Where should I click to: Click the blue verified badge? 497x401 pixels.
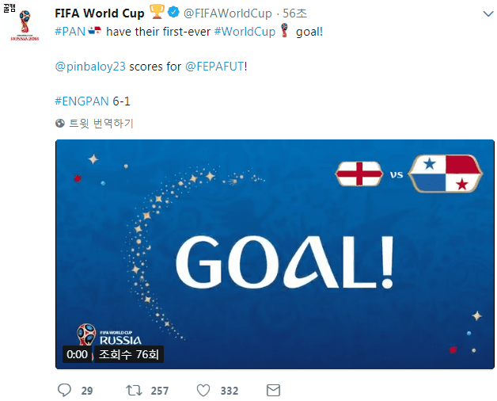[x=172, y=13]
